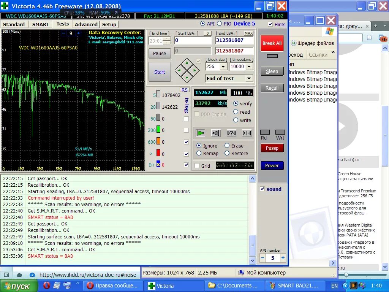Screen dimensions: 389x292
Task: Select the PIO radio button
Action: pyautogui.click(x=219, y=24)
